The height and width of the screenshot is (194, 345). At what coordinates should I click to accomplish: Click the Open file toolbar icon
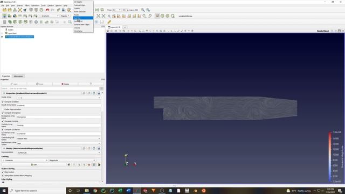4,10
